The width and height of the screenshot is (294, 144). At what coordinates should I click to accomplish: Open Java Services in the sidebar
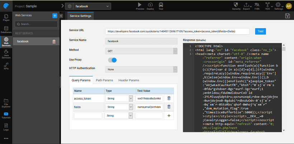6,54
